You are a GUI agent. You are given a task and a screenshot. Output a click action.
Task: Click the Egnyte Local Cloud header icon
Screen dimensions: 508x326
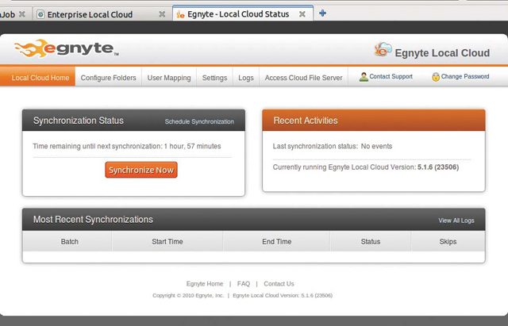(383, 49)
